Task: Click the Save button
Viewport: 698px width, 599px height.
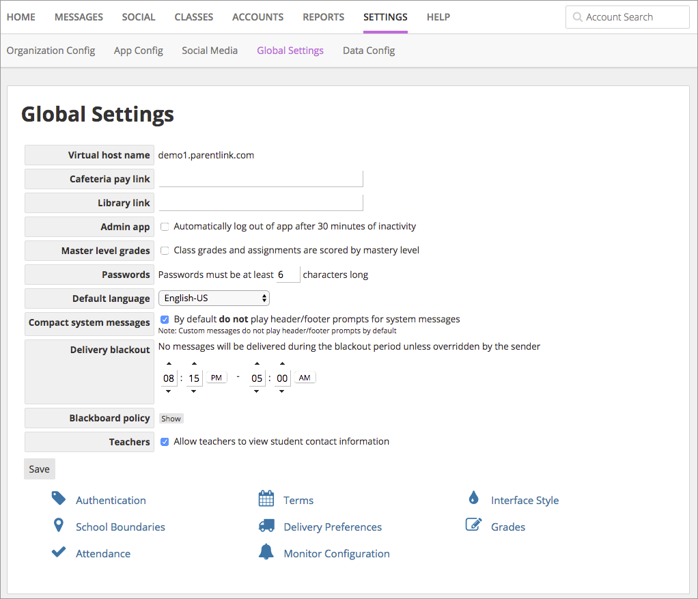Action: coord(40,469)
